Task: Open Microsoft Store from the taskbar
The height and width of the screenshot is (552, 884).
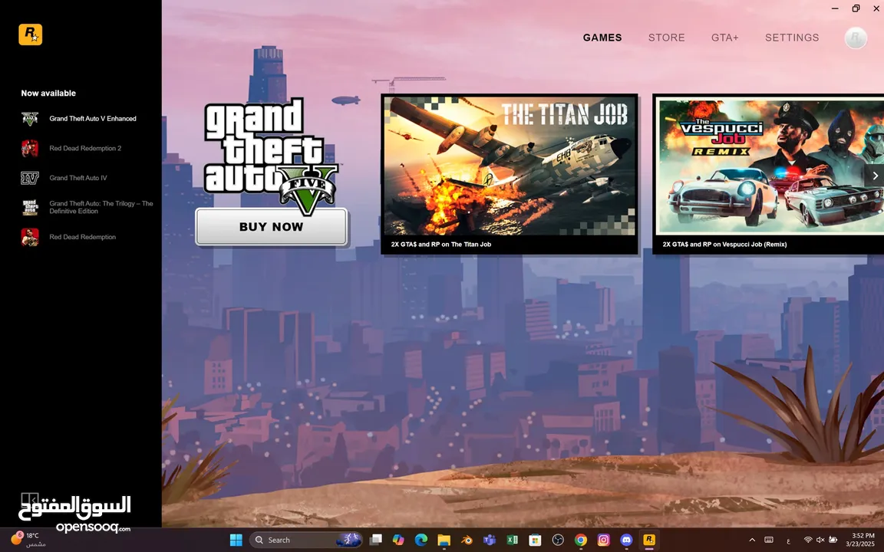Action: click(x=535, y=540)
